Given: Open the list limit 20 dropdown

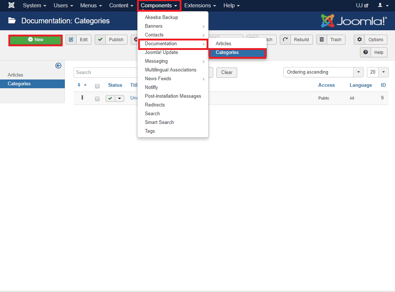Looking at the screenshot, I should [378, 72].
